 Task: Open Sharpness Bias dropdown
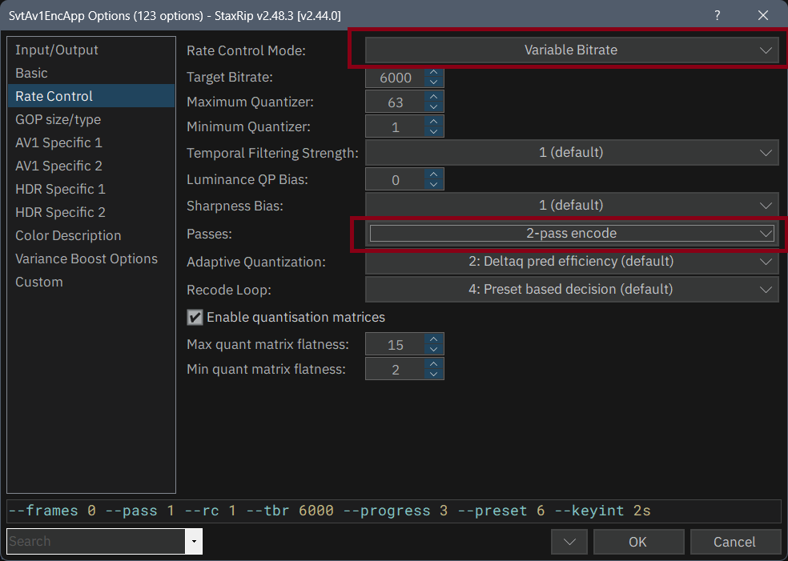(x=572, y=205)
